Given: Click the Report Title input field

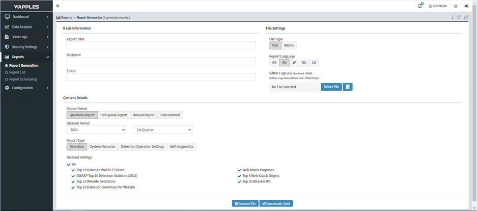Looking at the screenshot, I should 161,45.
